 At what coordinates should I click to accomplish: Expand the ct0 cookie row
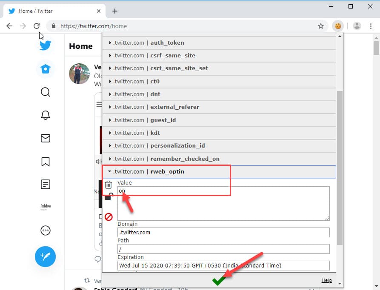(x=219, y=81)
